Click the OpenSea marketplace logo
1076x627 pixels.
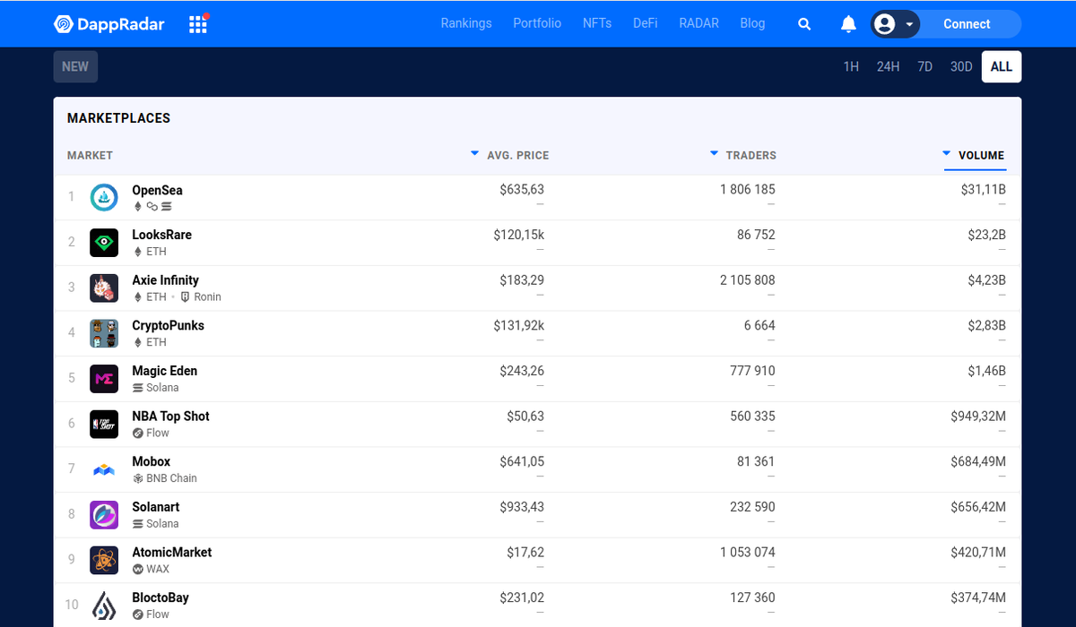[104, 197]
